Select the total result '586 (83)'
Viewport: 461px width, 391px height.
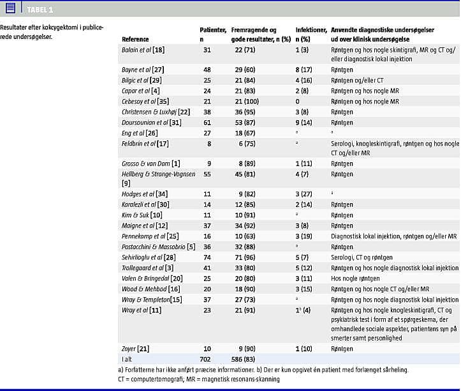click(x=243, y=359)
